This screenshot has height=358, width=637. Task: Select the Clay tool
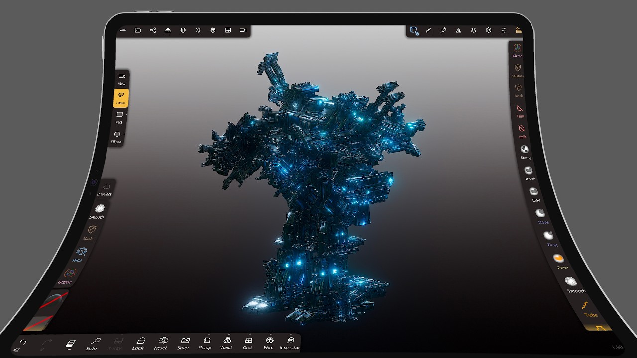tap(534, 194)
